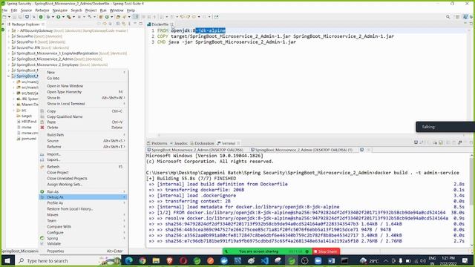Open the Refactor menu in menu bar
This screenshot has height=267, width=475.
[42, 10]
